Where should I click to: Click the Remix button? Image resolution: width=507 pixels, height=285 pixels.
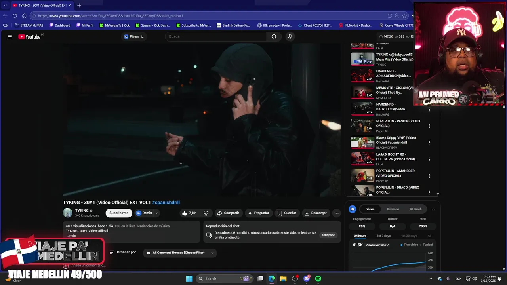pos(144,213)
